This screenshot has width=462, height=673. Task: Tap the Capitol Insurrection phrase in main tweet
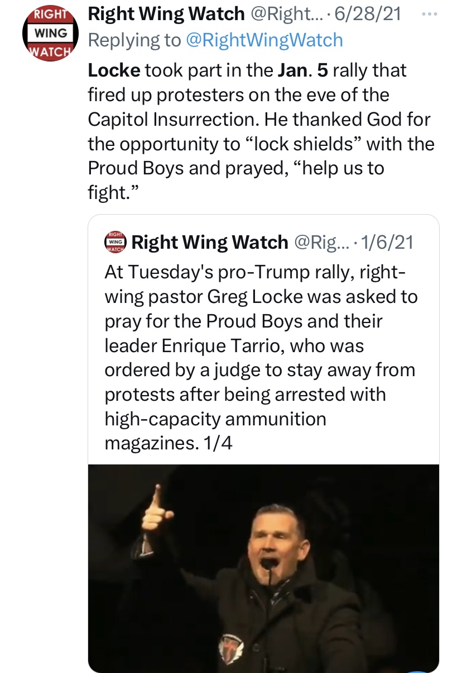[x=173, y=119]
